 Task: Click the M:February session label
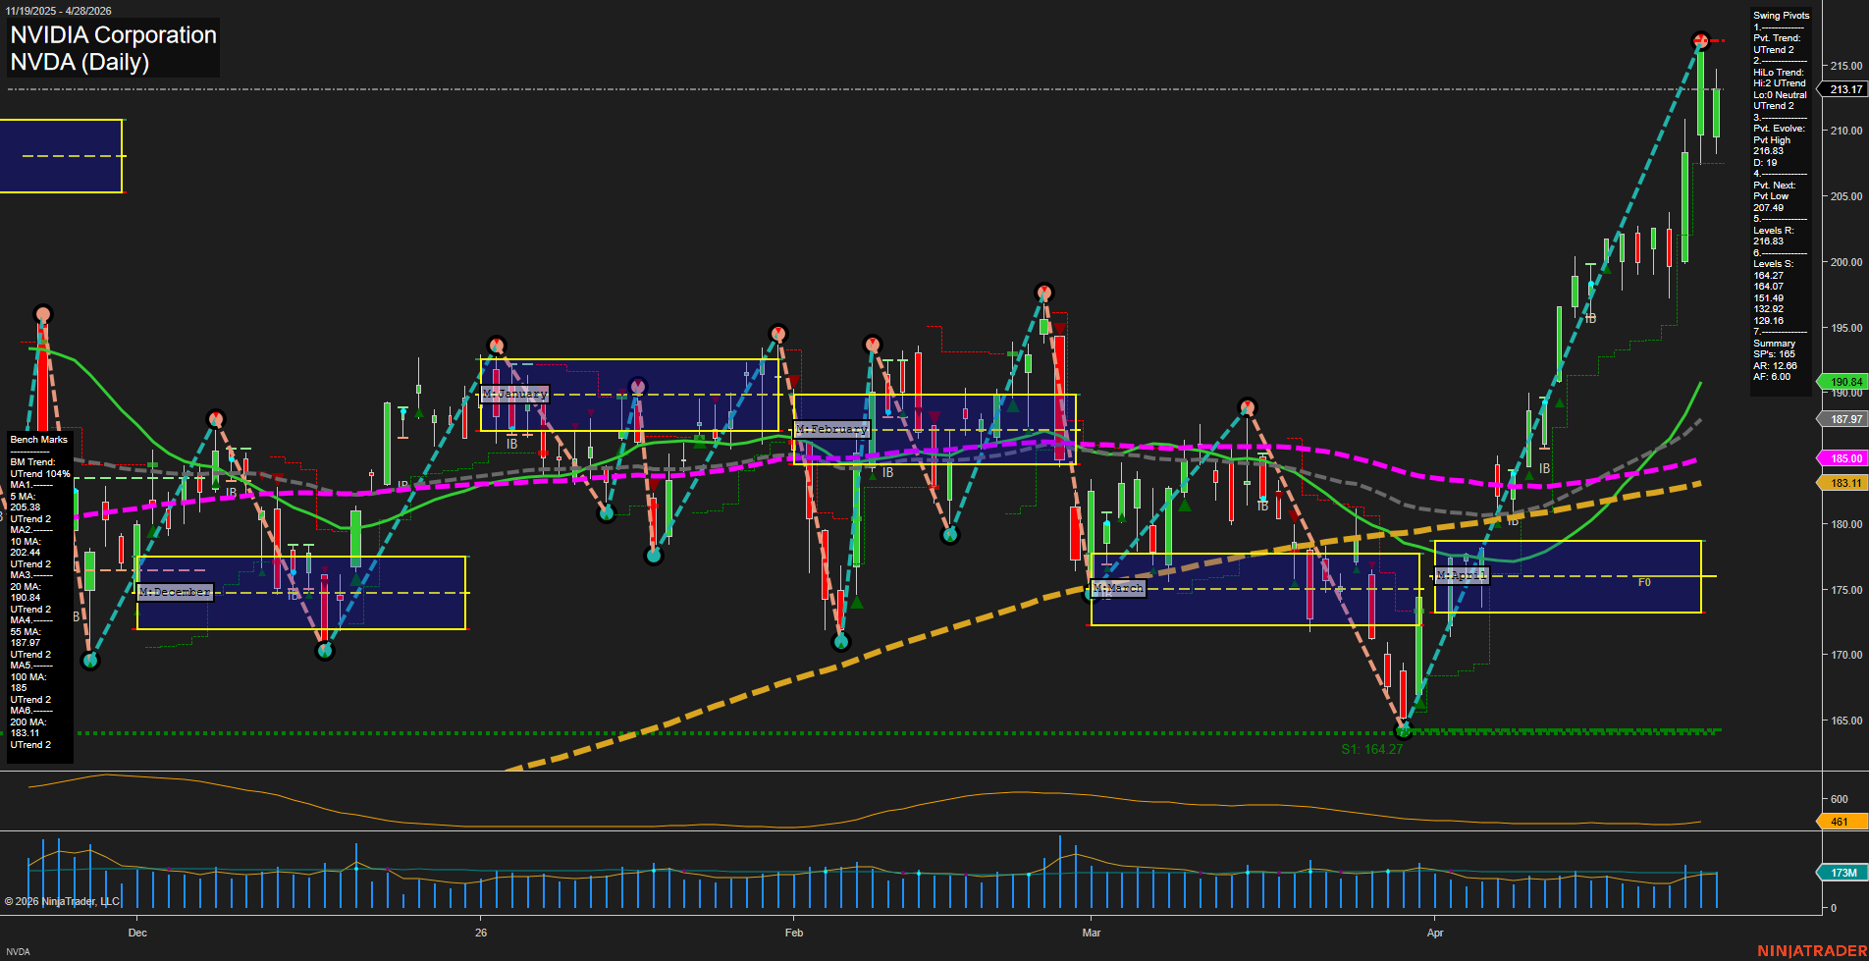[x=831, y=429]
